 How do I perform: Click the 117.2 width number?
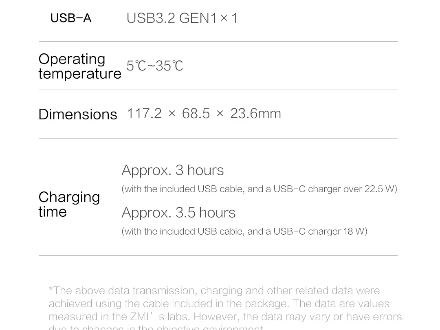click(x=144, y=114)
